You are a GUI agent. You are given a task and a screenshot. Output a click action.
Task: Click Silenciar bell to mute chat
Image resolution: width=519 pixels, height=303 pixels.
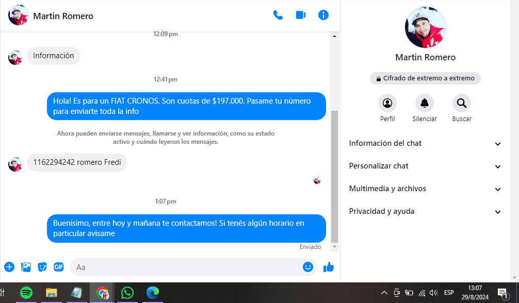(x=425, y=103)
